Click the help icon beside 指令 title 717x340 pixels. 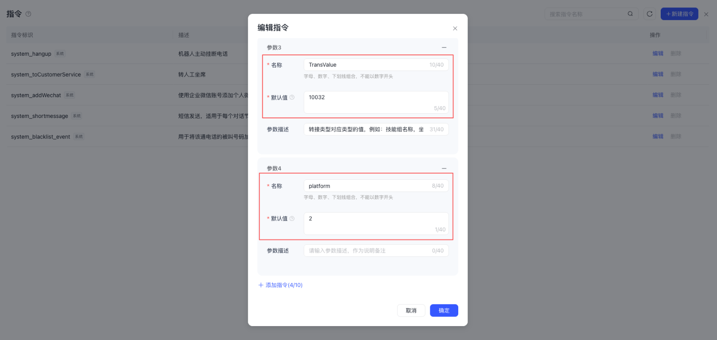(x=28, y=14)
